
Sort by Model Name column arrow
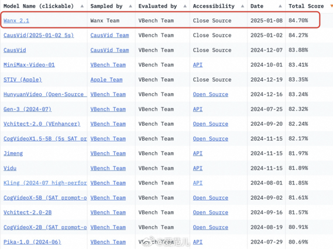pyautogui.click(x=82, y=6)
